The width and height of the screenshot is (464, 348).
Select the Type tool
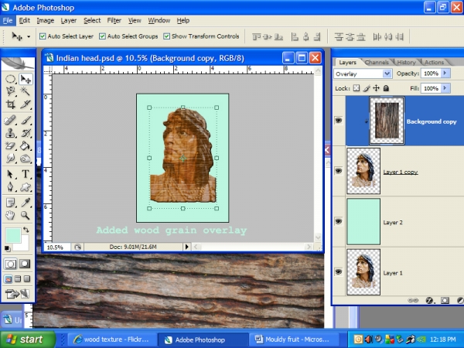click(26, 174)
